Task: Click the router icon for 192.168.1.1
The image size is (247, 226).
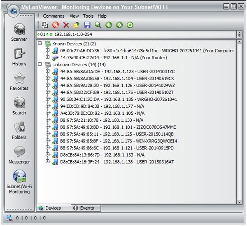Action: [55, 58]
